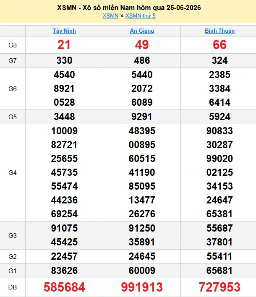This screenshot has width=256, height=297.
Task: Select G7 number 324
Action: (x=219, y=60)
